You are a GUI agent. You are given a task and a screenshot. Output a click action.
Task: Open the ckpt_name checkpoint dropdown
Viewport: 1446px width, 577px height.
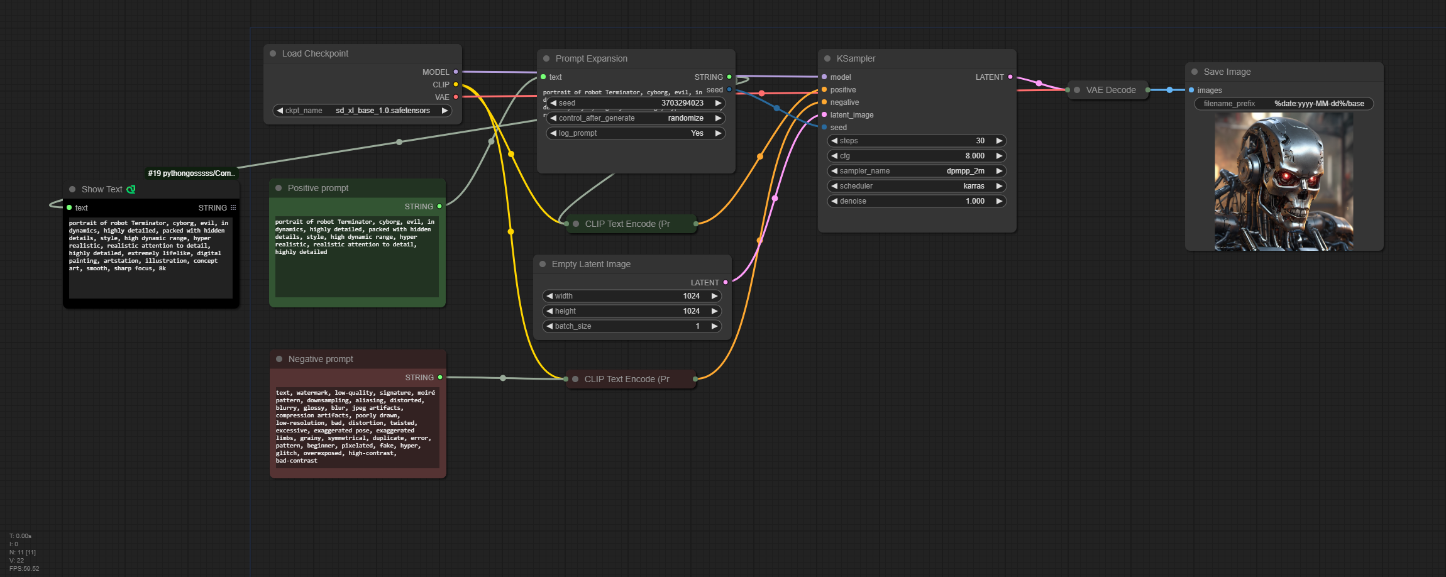click(362, 111)
